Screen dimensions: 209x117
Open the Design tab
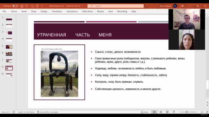tap(44, 11)
